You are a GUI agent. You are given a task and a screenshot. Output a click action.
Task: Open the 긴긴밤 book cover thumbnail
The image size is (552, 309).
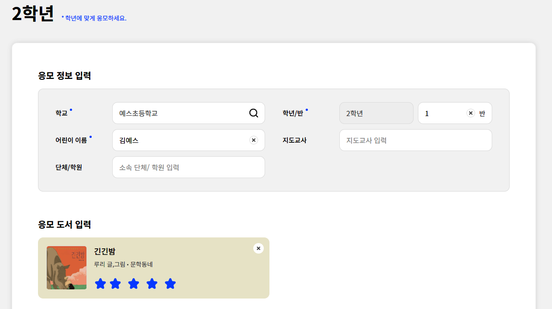[x=66, y=268]
